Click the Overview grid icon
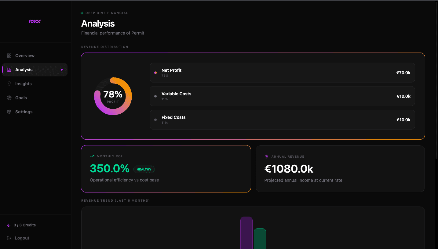The height and width of the screenshot is (249, 438). tap(9, 56)
